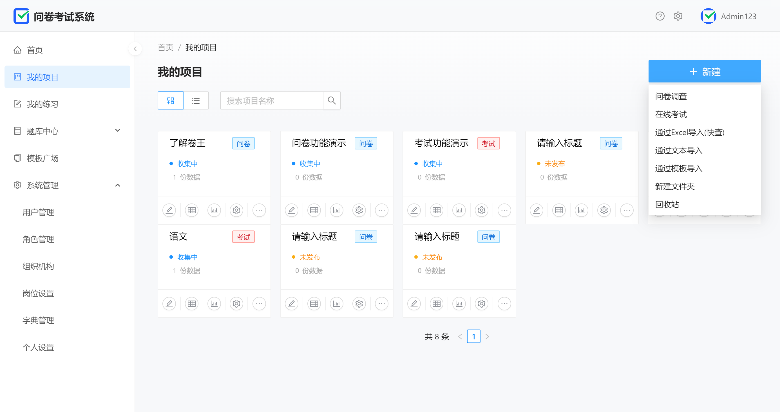The width and height of the screenshot is (780, 412).
Task: Go to previous page arrow
Action: pyautogui.click(x=460, y=336)
